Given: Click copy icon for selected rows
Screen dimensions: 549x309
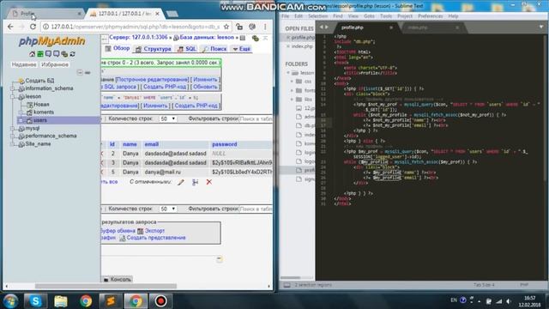Looking at the screenshot, I should click(195, 182).
